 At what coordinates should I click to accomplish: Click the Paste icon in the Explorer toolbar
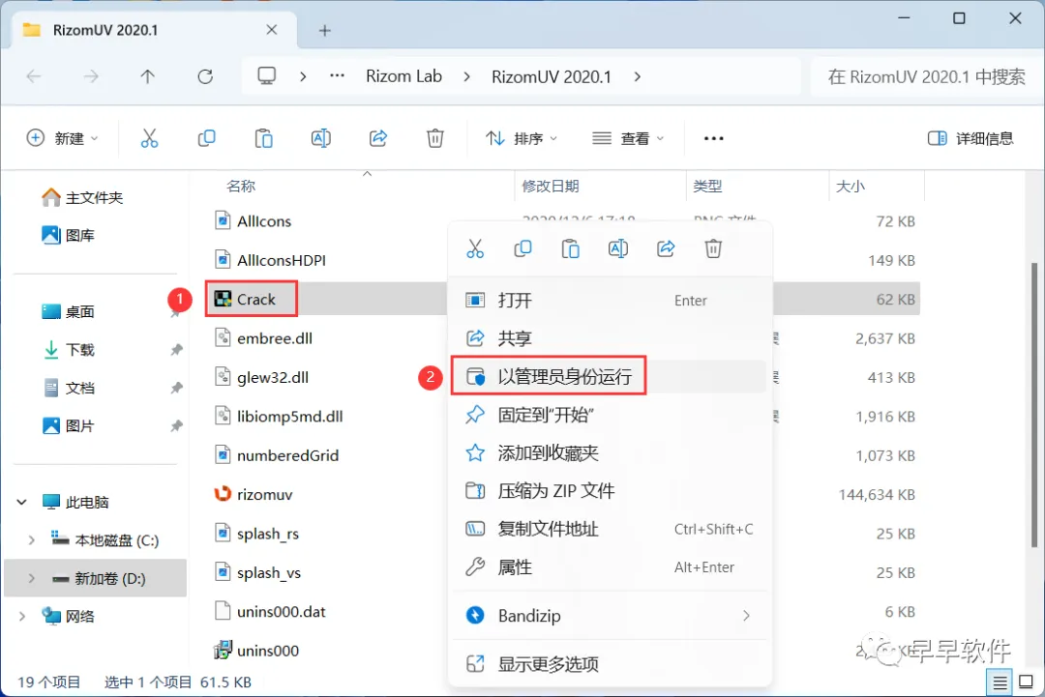pos(264,138)
